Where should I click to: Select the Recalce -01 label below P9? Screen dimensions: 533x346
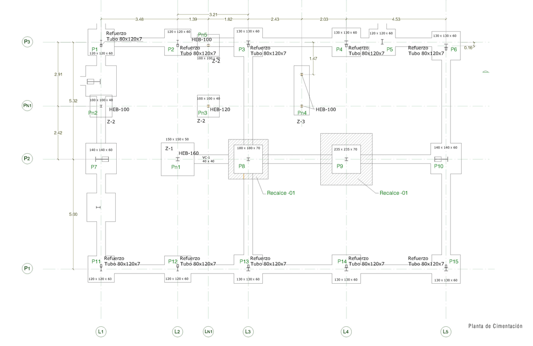(393, 193)
